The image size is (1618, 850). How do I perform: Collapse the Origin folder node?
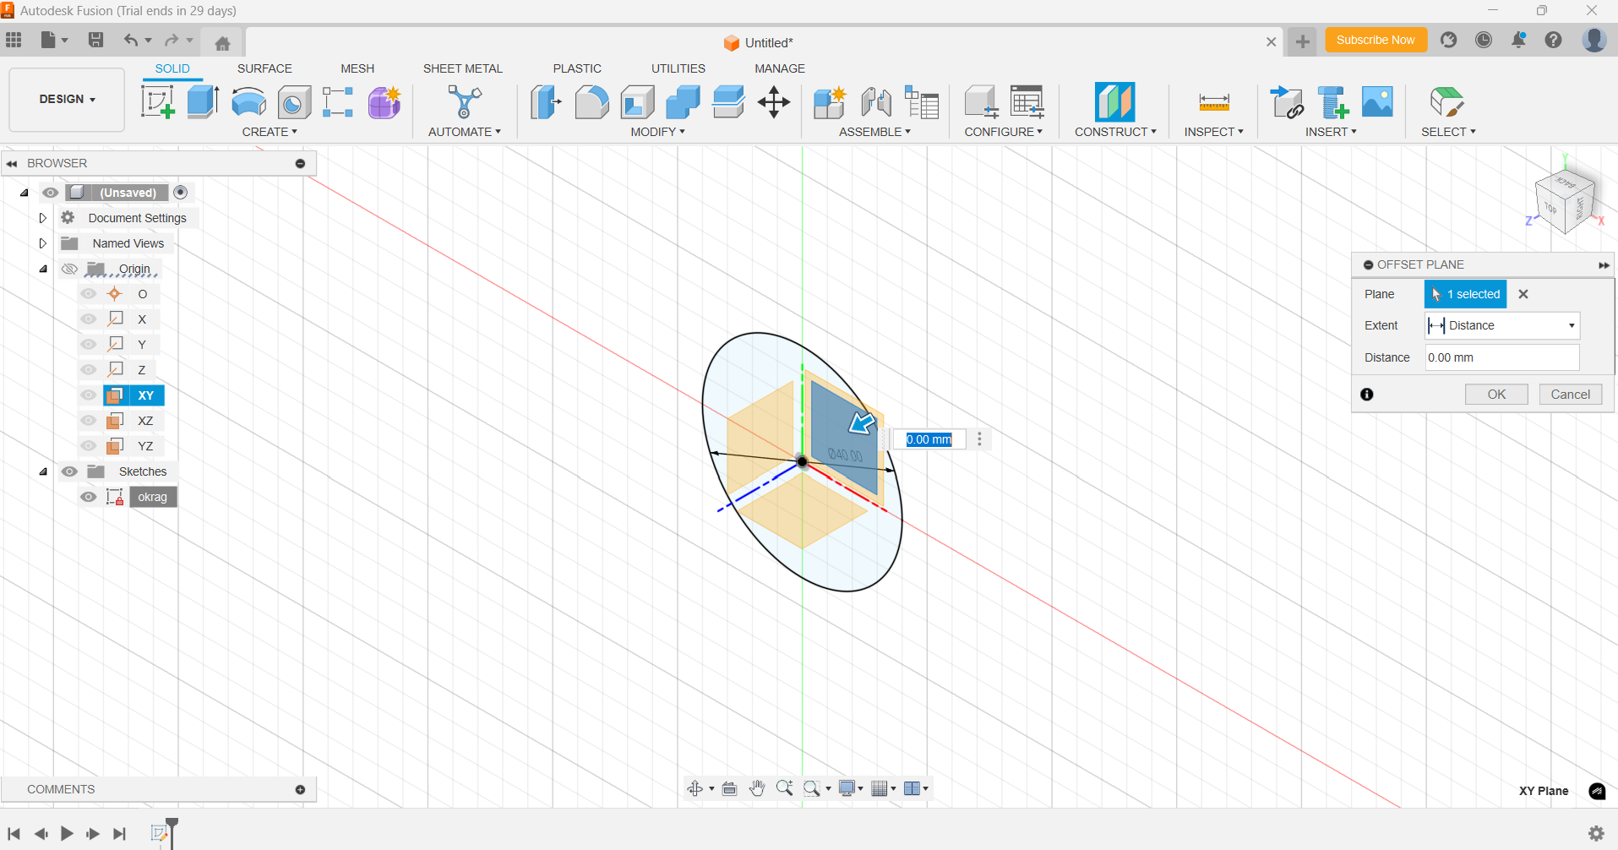click(43, 269)
